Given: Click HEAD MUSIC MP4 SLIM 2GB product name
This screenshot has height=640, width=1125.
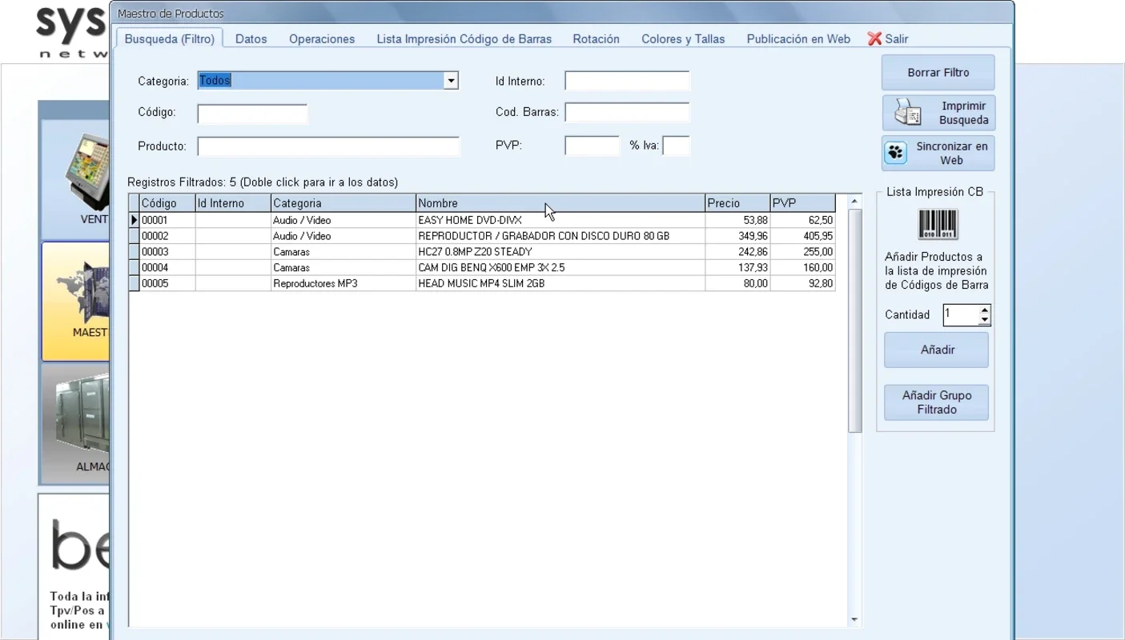Looking at the screenshot, I should [481, 283].
